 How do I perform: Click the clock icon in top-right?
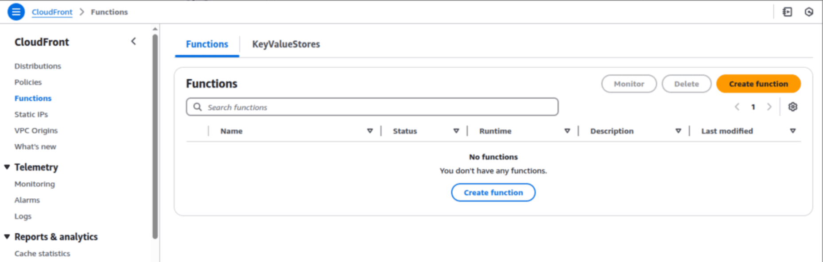[x=809, y=12]
